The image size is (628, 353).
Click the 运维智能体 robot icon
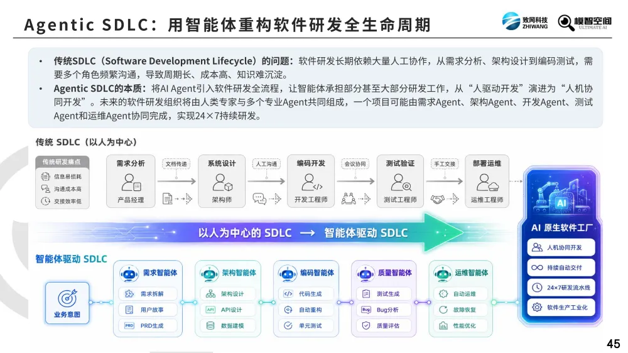[x=443, y=274]
